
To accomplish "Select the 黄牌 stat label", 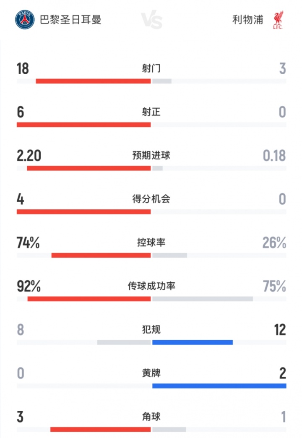I will coord(151,373).
